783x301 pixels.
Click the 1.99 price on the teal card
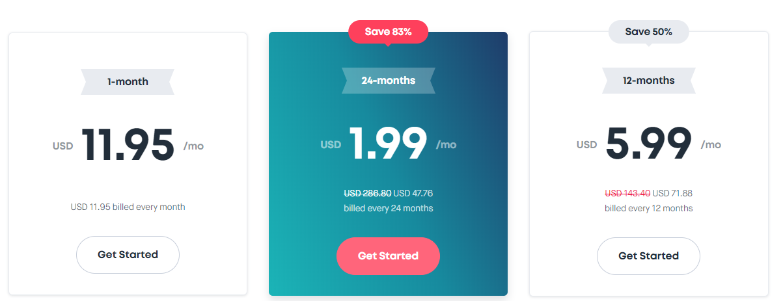[389, 143]
